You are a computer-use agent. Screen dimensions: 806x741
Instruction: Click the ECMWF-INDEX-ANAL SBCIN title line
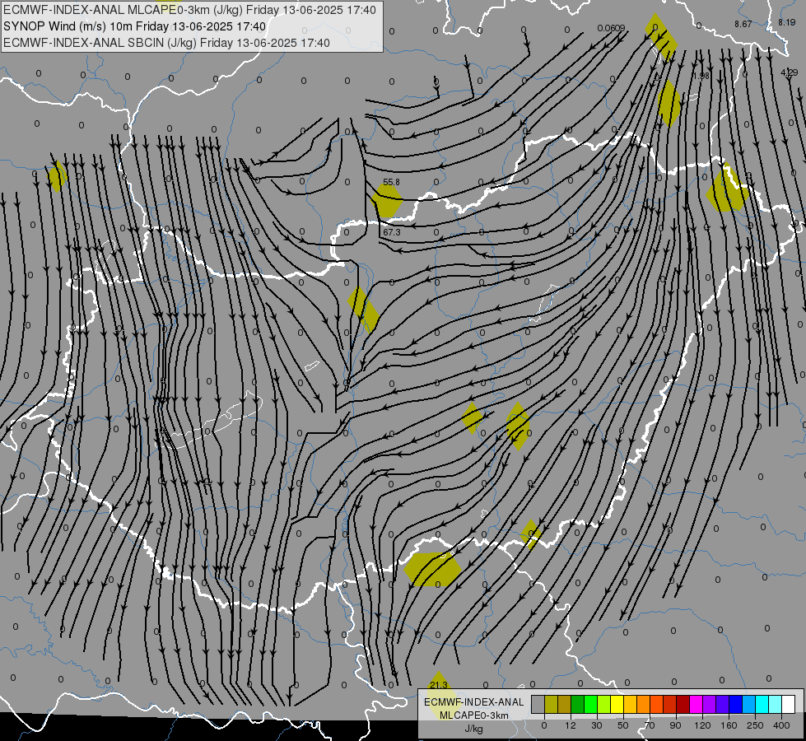(x=166, y=43)
